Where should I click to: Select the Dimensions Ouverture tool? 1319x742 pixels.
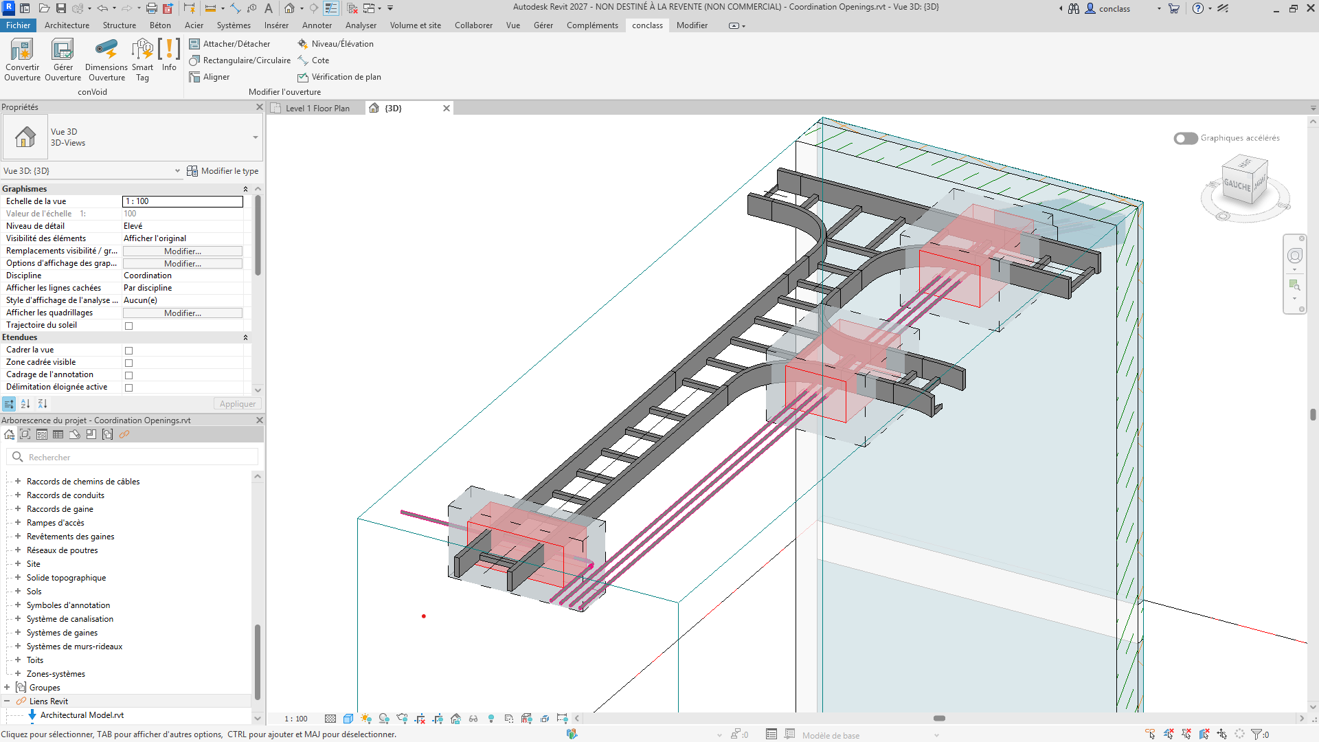[x=106, y=49]
